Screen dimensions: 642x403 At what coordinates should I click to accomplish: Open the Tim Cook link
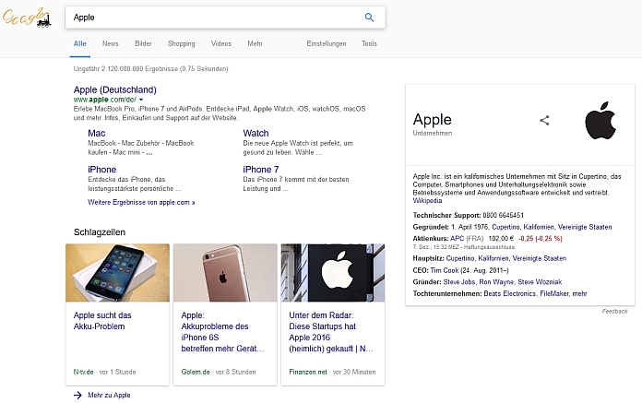[445, 270]
